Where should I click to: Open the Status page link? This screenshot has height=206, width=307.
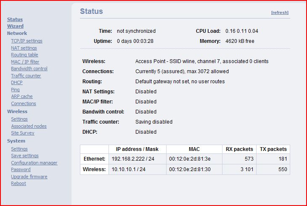coord(15,19)
